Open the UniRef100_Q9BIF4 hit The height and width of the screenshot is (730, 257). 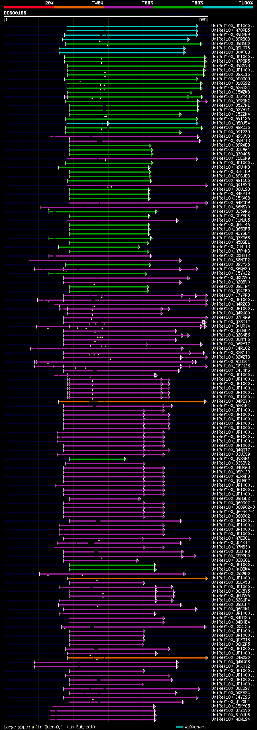click(x=230, y=605)
